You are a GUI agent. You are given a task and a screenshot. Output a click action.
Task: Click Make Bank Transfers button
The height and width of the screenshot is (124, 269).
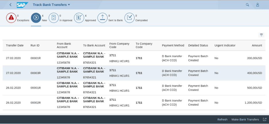[x=245, y=119]
